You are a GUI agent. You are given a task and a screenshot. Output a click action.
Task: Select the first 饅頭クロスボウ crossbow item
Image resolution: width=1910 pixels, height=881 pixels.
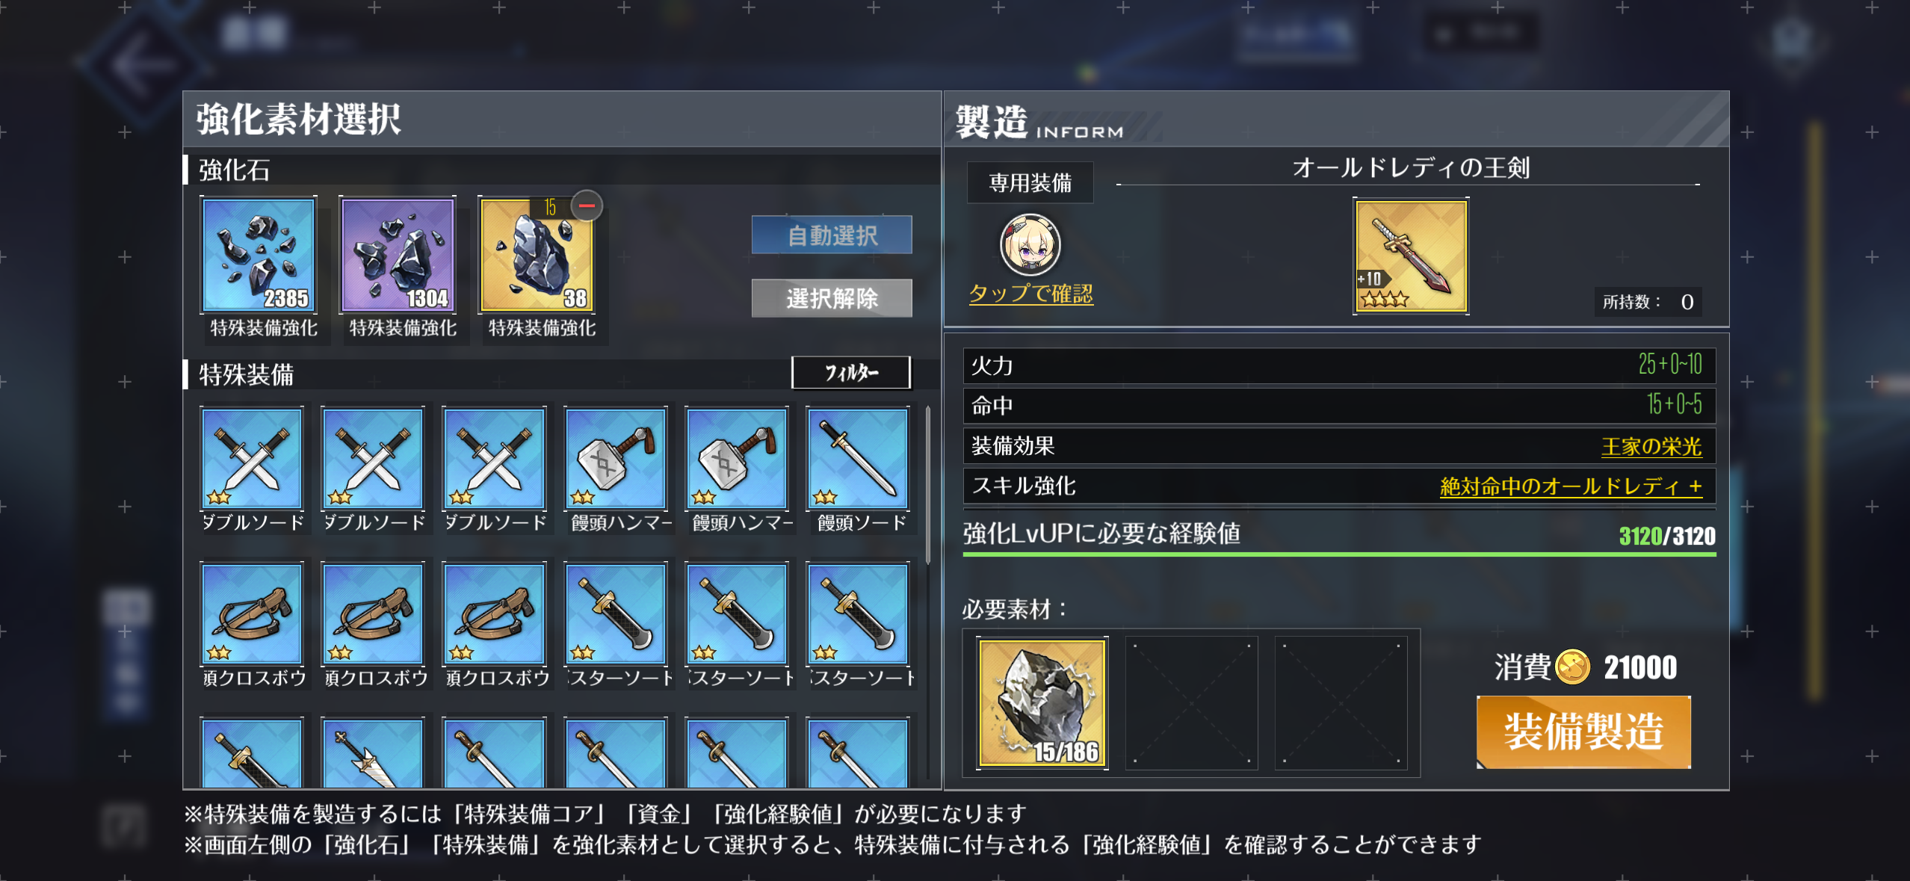click(x=252, y=613)
